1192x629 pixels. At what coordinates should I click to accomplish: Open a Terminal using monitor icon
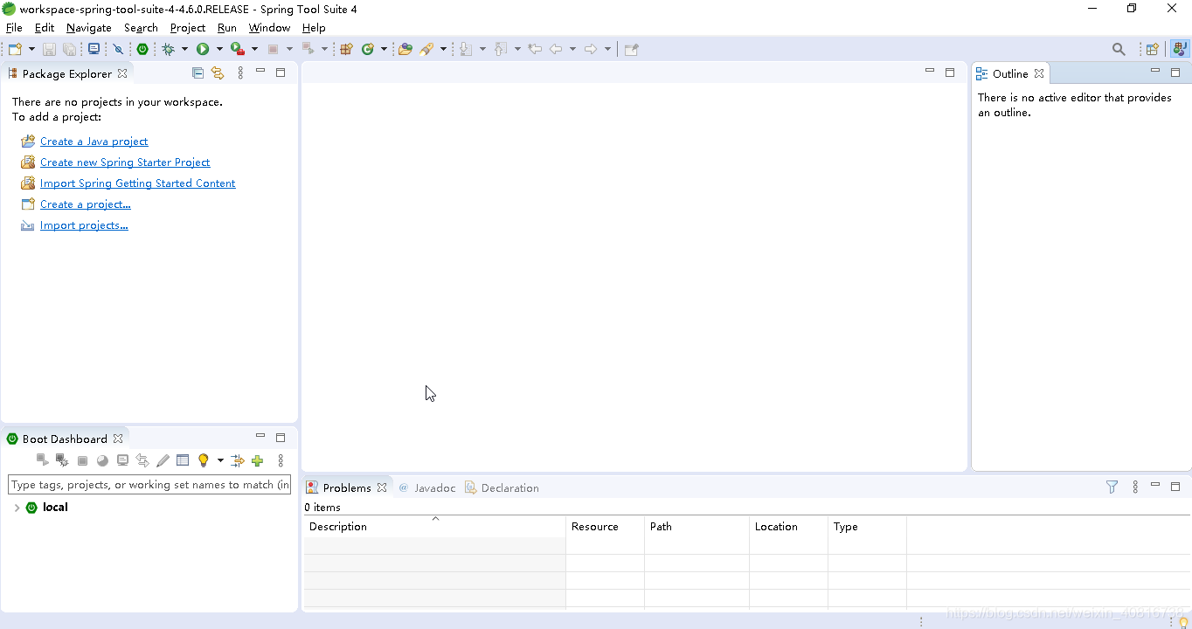(93, 49)
